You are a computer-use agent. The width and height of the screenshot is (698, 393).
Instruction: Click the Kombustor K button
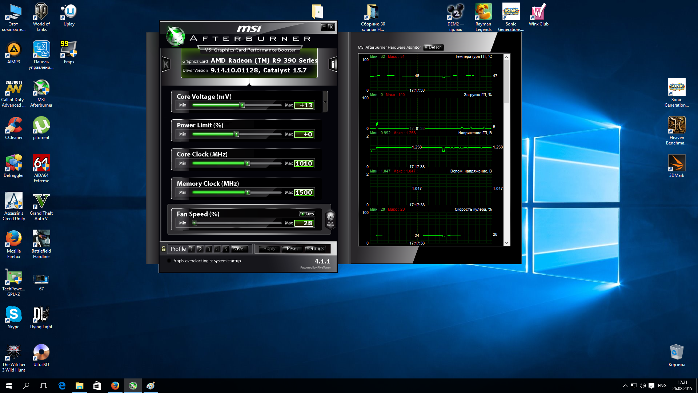166,65
